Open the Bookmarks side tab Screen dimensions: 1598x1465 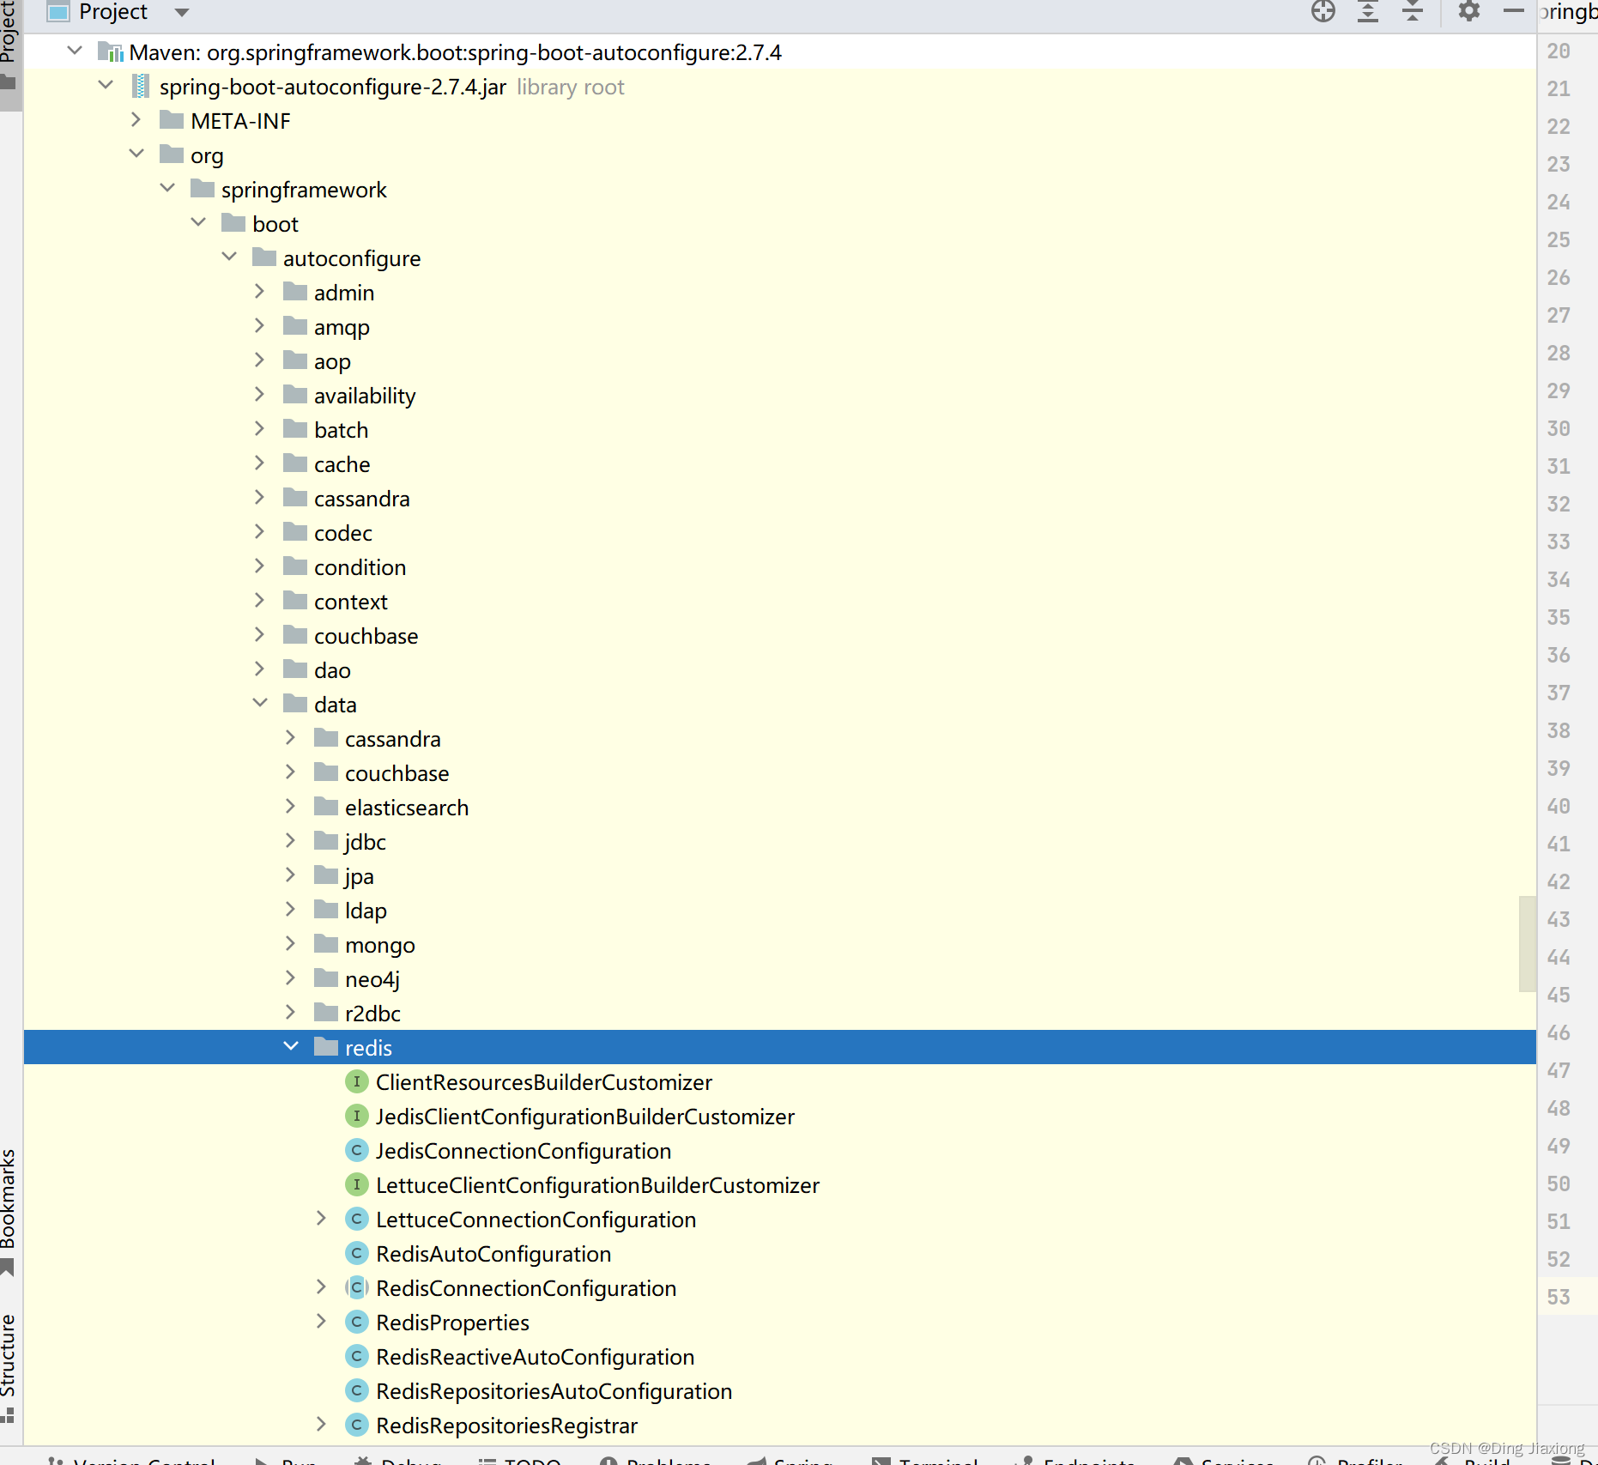click(9, 1211)
